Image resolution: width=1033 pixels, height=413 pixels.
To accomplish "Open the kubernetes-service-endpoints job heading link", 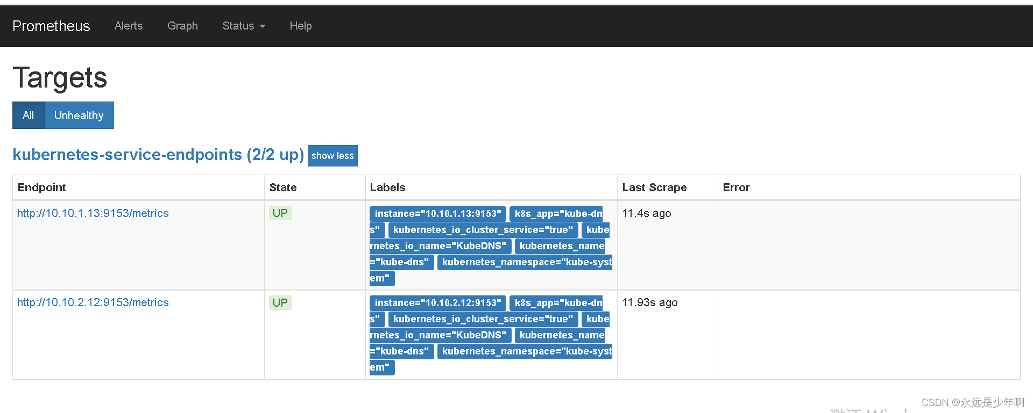I will point(158,155).
